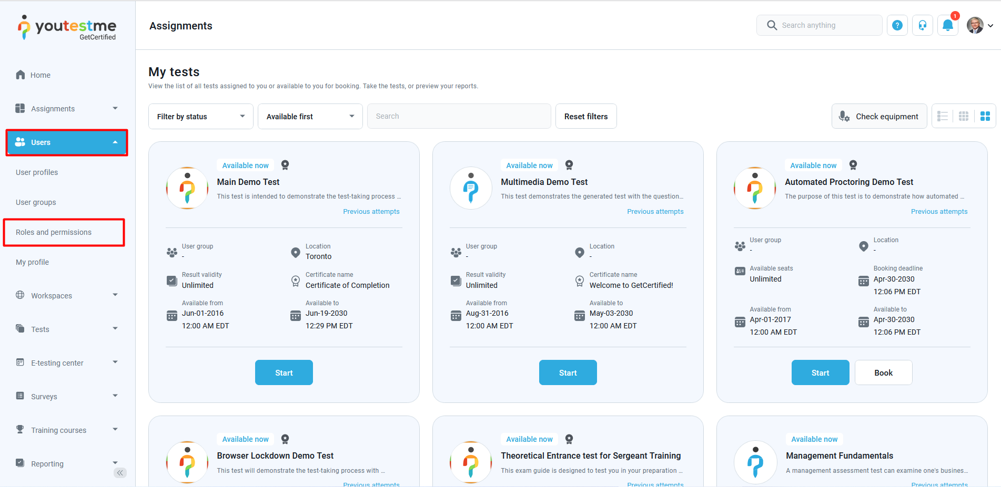The height and width of the screenshot is (487, 1001).
Task: Go to Roles and permissions
Action: [54, 232]
